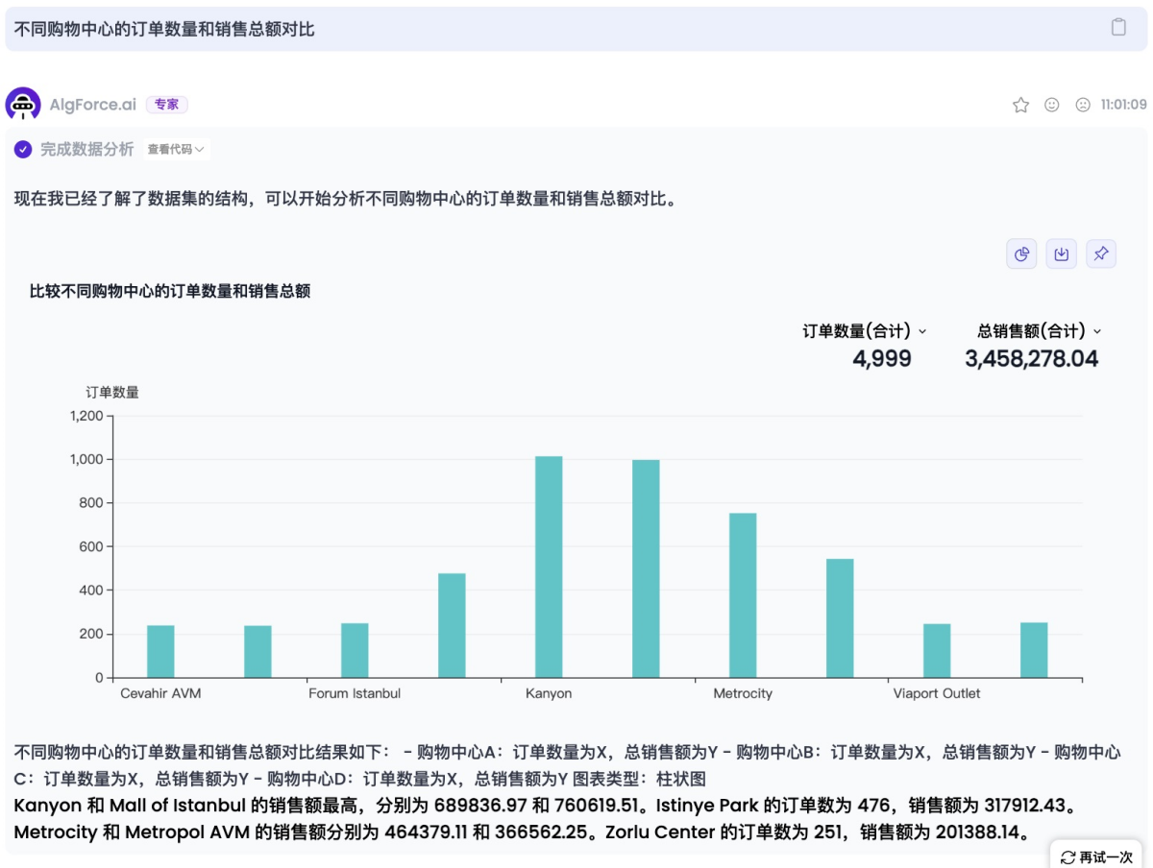Click the Forum Istanbul axis label
The width and height of the screenshot is (1153, 868).
pyautogui.click(x=355, y=693)
